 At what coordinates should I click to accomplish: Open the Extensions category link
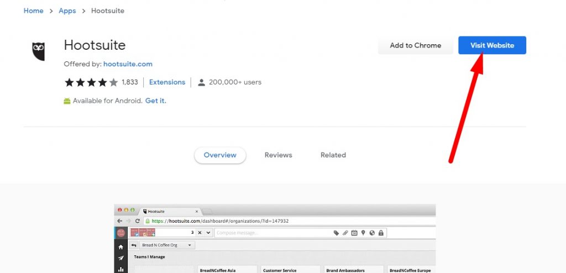[x=167, y=82]
